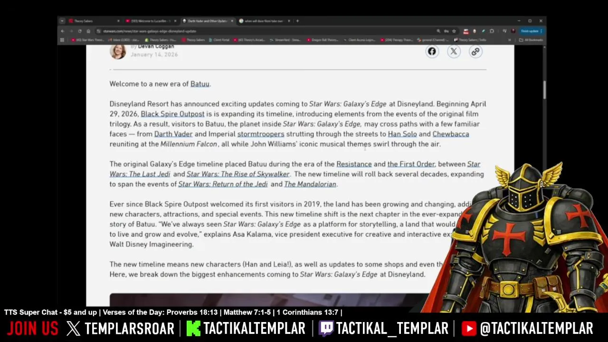Follow The Mandalorian link

tap(310, 184)
